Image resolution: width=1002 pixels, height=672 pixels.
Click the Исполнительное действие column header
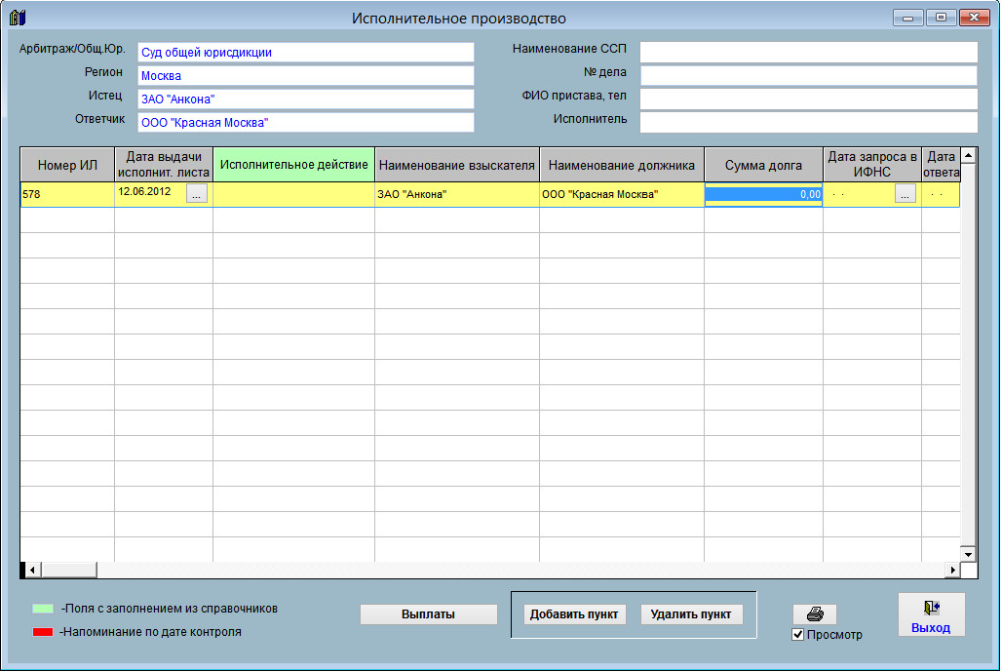click(x=293, y=165)
